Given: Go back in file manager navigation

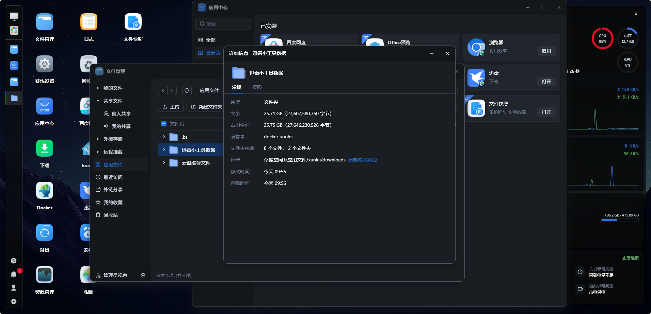Looking at the screenshot, I should (x=163, y=90).
